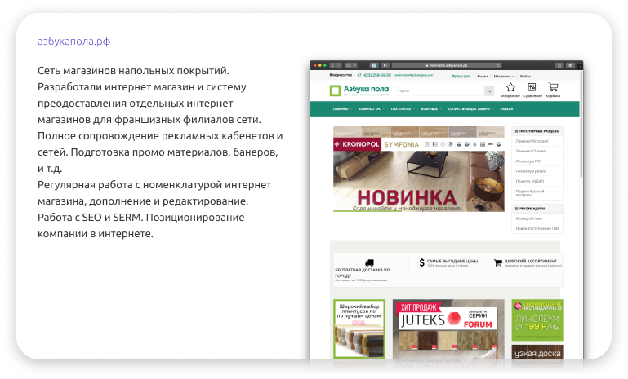Click the blue extension icon in Safari toolbar
This screenshot has height=379, width=628.
[x=374, y=65]
